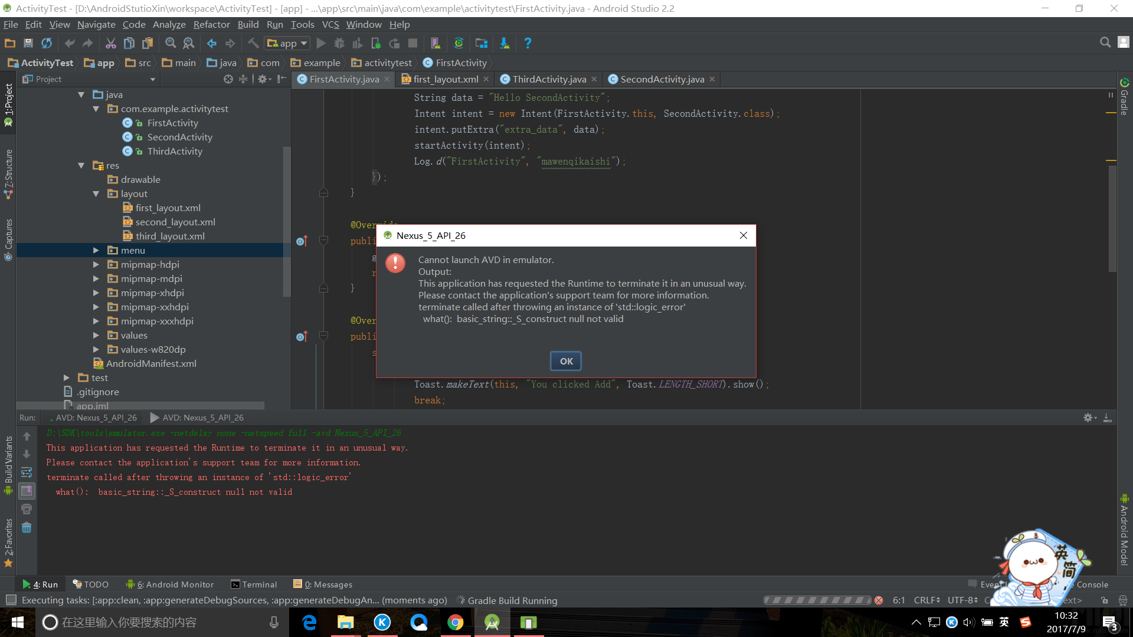Hide the Project panel side icon
The width and height of the screenshot is (1133, 637).
click(x=282, y=79)
